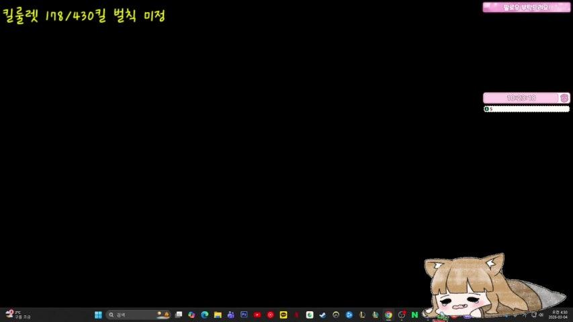
Task: Open the taskbar clock and date
Action: click(x=559, y=315)
